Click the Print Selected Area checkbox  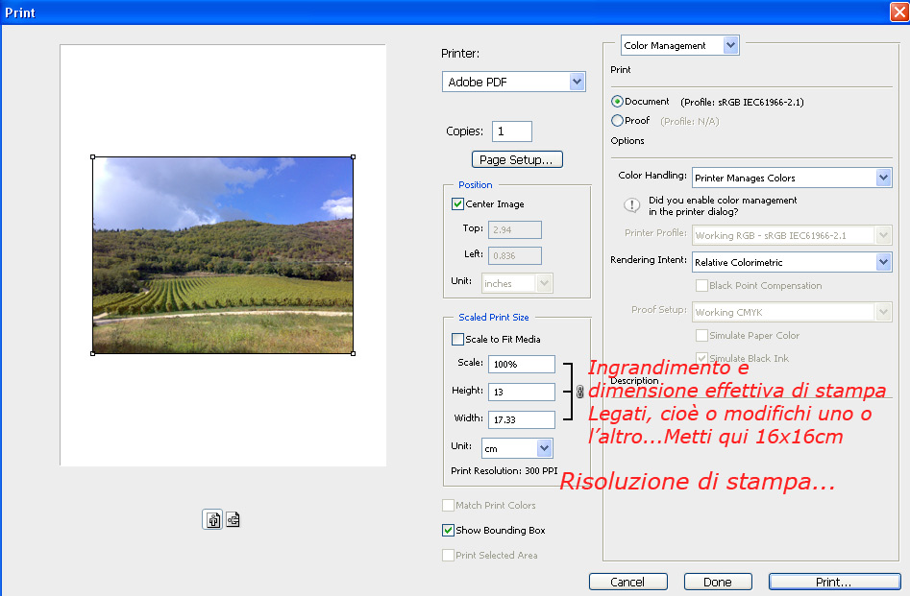click(448, 555)
